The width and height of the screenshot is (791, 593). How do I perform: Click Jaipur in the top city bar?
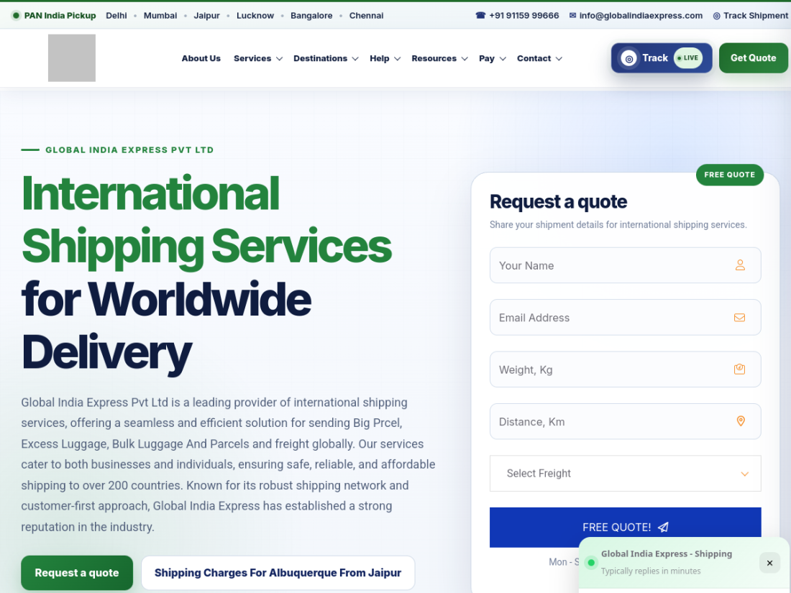click(206, 16)
